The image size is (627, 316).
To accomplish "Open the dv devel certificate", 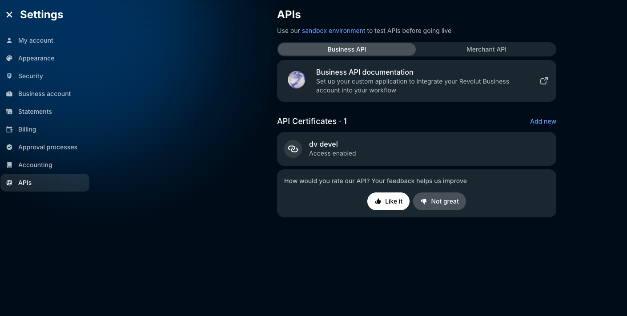I will (417, 149).
